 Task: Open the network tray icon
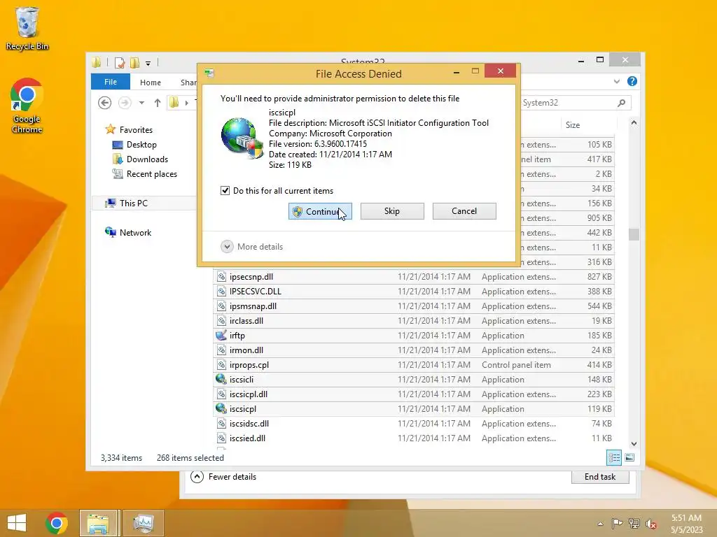pyautogui.click(x=634, y=523)
